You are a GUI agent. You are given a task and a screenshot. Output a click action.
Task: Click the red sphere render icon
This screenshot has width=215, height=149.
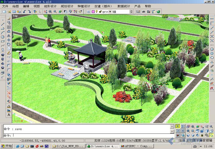178,135
